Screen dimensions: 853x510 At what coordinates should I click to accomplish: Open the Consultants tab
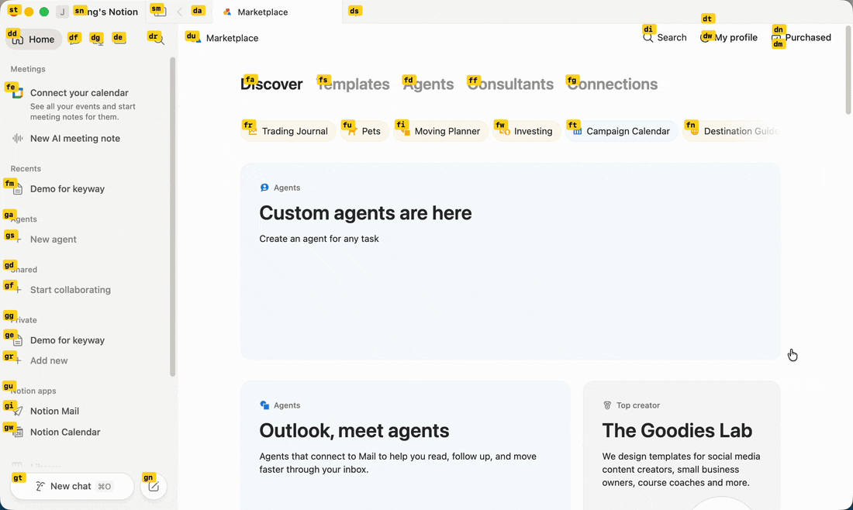pyautogui.click(x=510, y=84)
